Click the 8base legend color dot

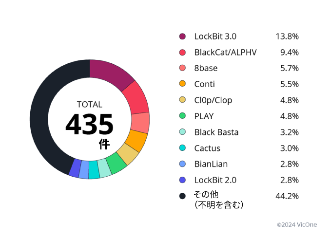pos(182,68)
